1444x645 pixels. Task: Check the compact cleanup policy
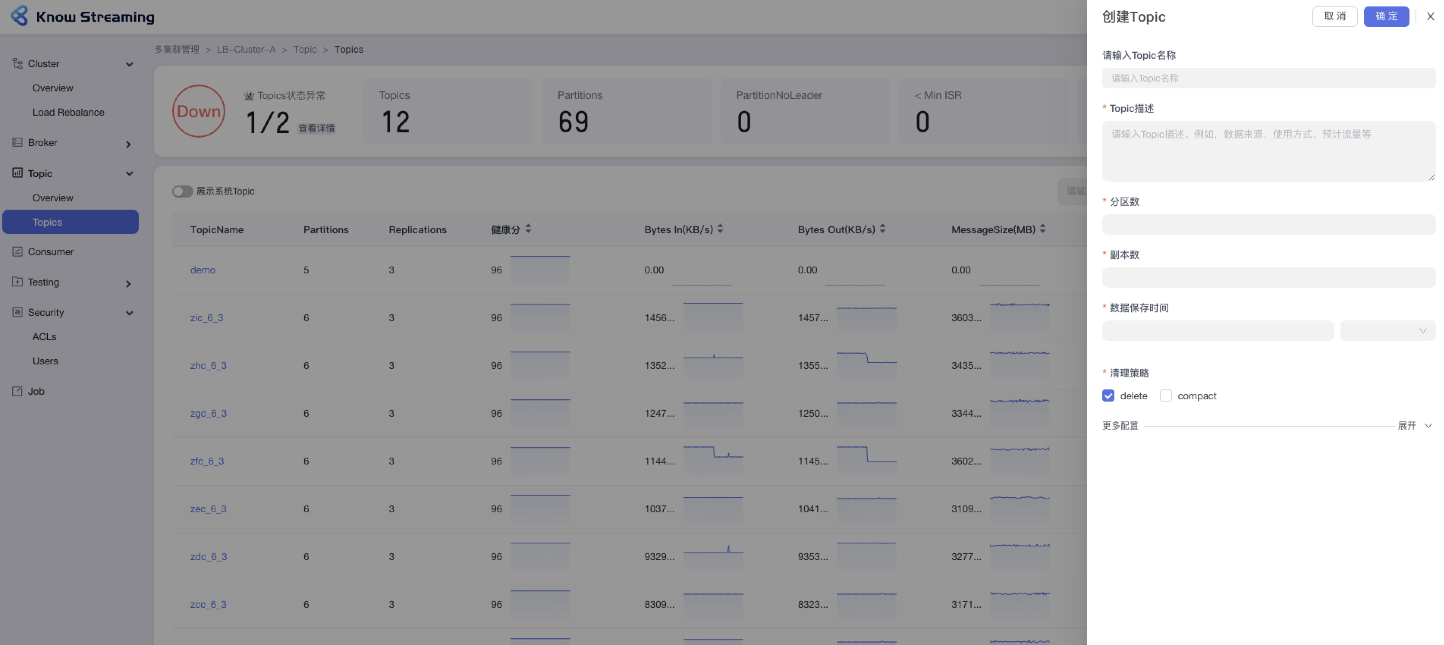[x=1165, y=395]
